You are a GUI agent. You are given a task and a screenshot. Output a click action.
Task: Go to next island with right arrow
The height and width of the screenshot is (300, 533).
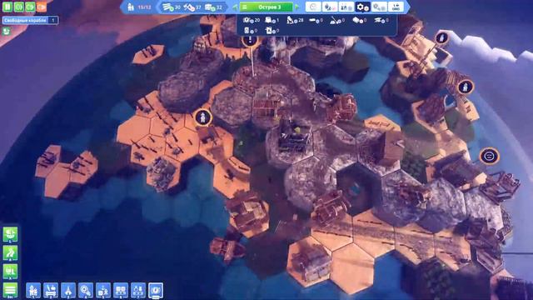(x=297, y=7)
